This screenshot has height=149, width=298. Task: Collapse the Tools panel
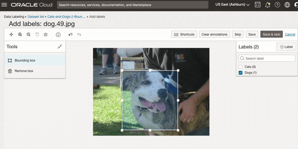tap(60, 47)
